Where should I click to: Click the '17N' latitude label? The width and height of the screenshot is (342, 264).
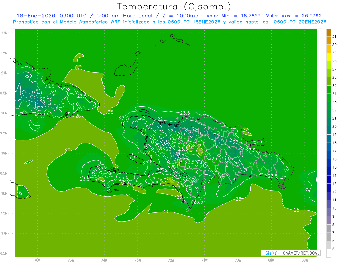[4, 233]
